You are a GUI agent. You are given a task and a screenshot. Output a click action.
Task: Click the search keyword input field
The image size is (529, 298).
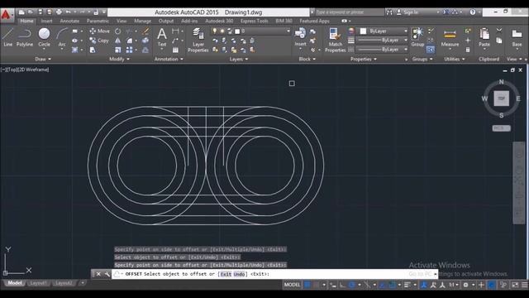349,12
